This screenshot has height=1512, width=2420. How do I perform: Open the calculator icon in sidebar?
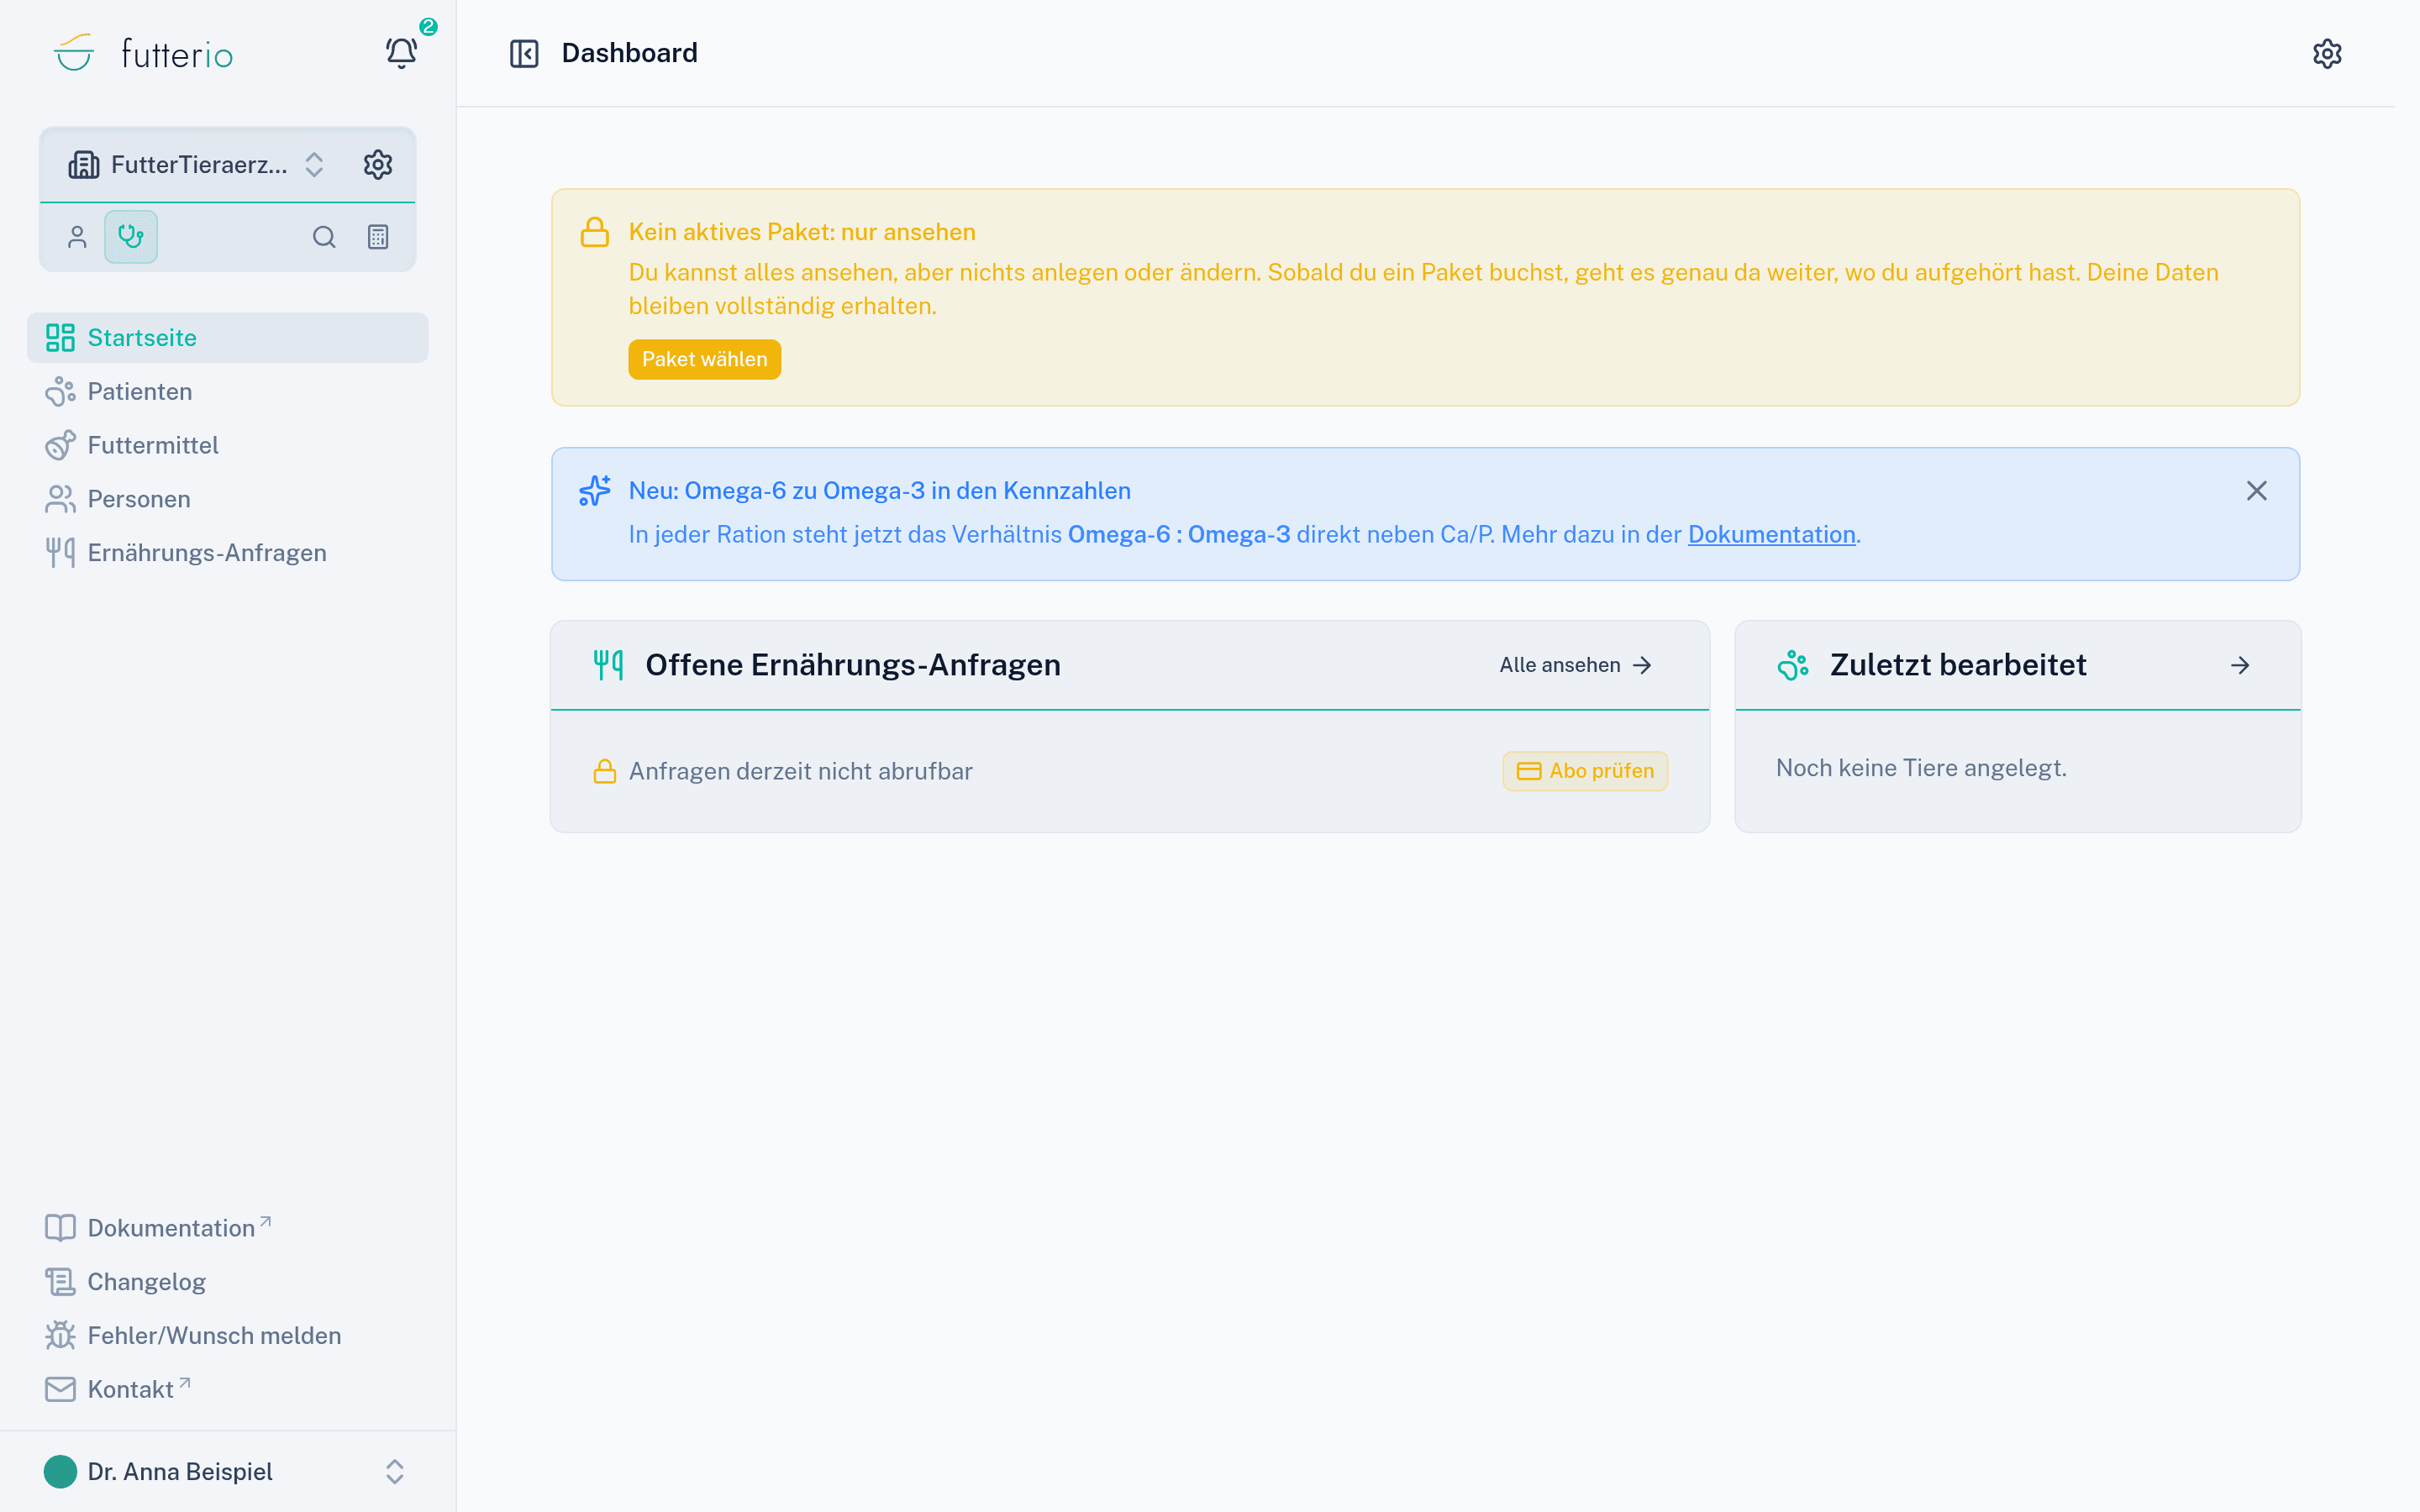(x=378, y=237)
